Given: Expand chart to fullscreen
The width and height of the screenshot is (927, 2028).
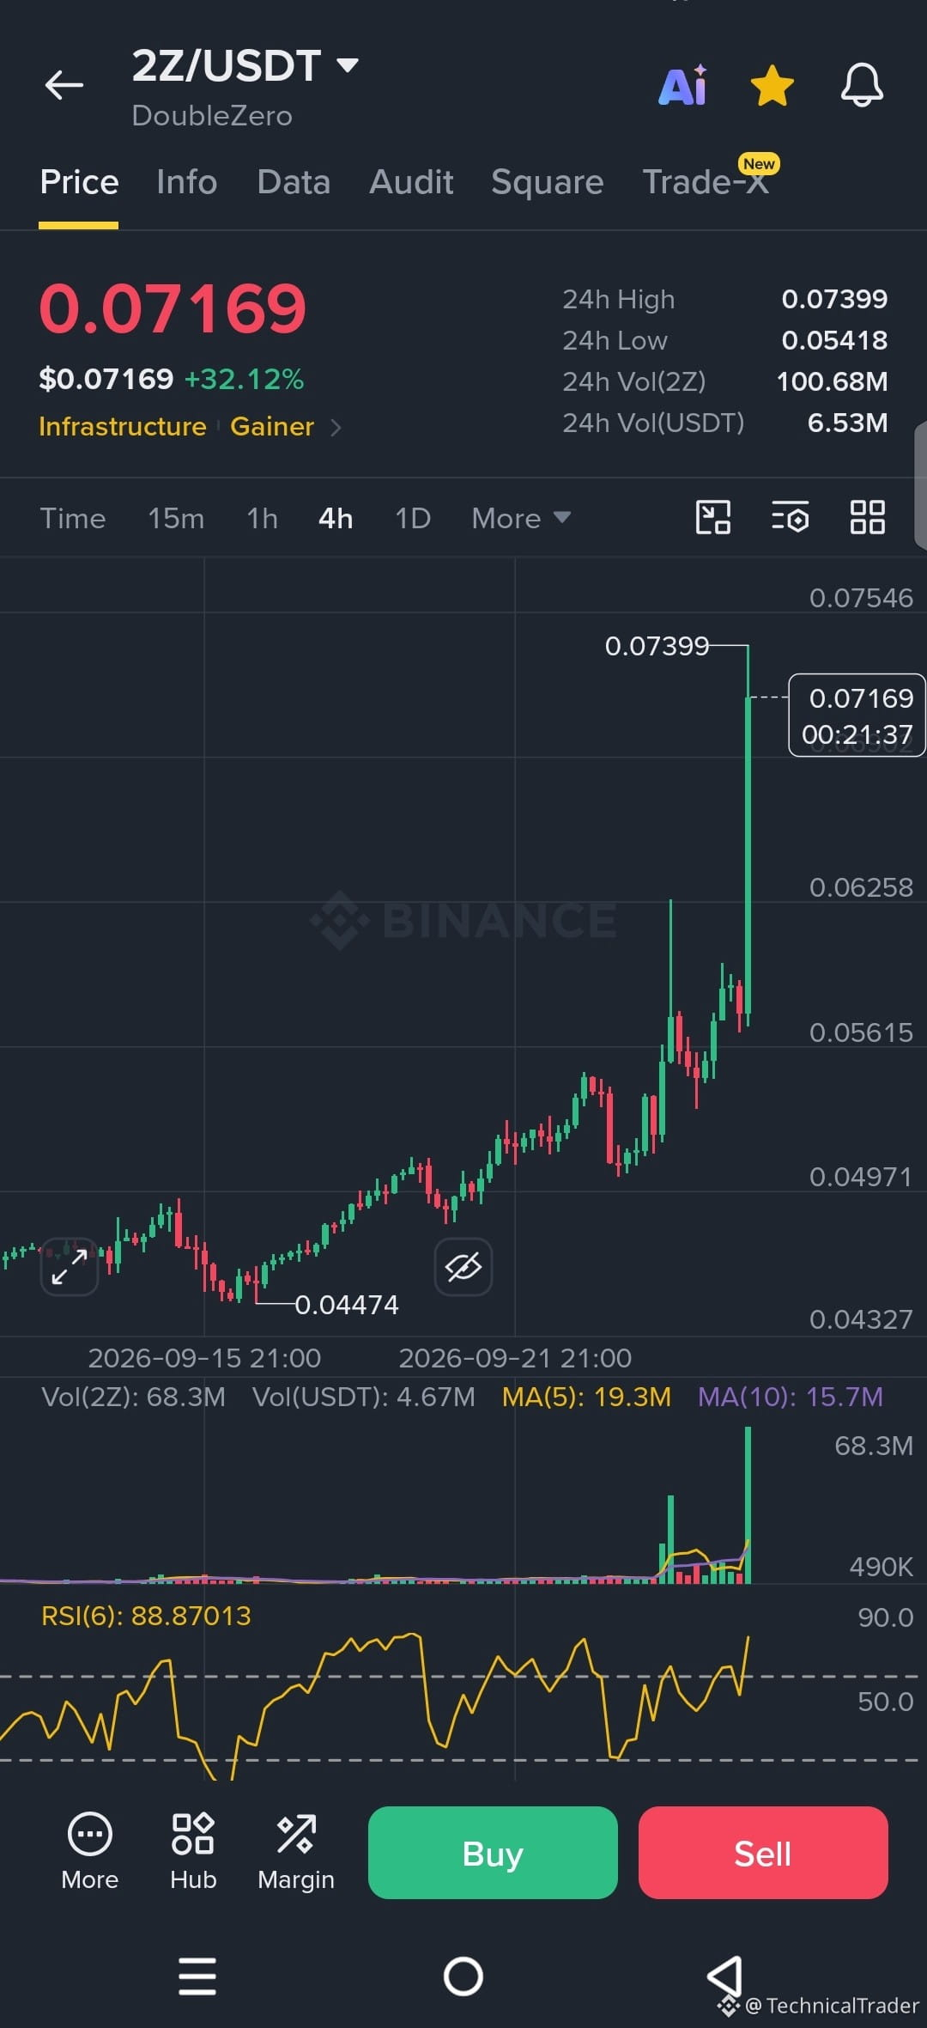Looking at the screenshot, I should coord(70,1266).
